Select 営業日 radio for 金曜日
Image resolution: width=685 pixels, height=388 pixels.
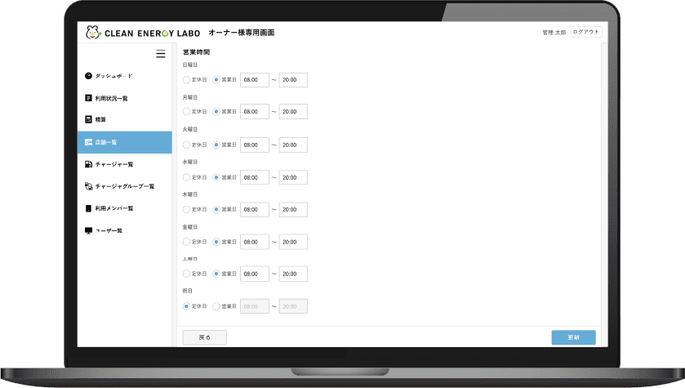click(x=216, y=242)
